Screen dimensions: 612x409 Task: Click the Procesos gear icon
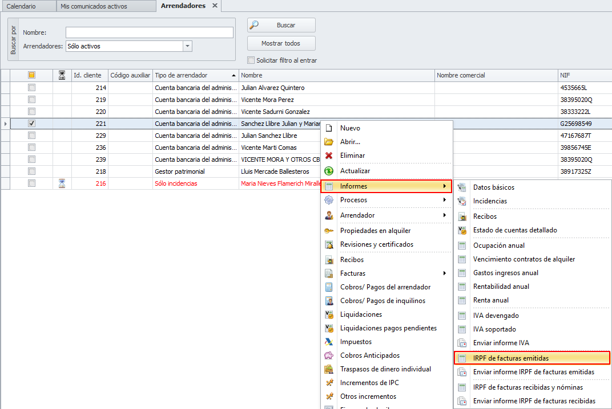[x=329, y=200]
